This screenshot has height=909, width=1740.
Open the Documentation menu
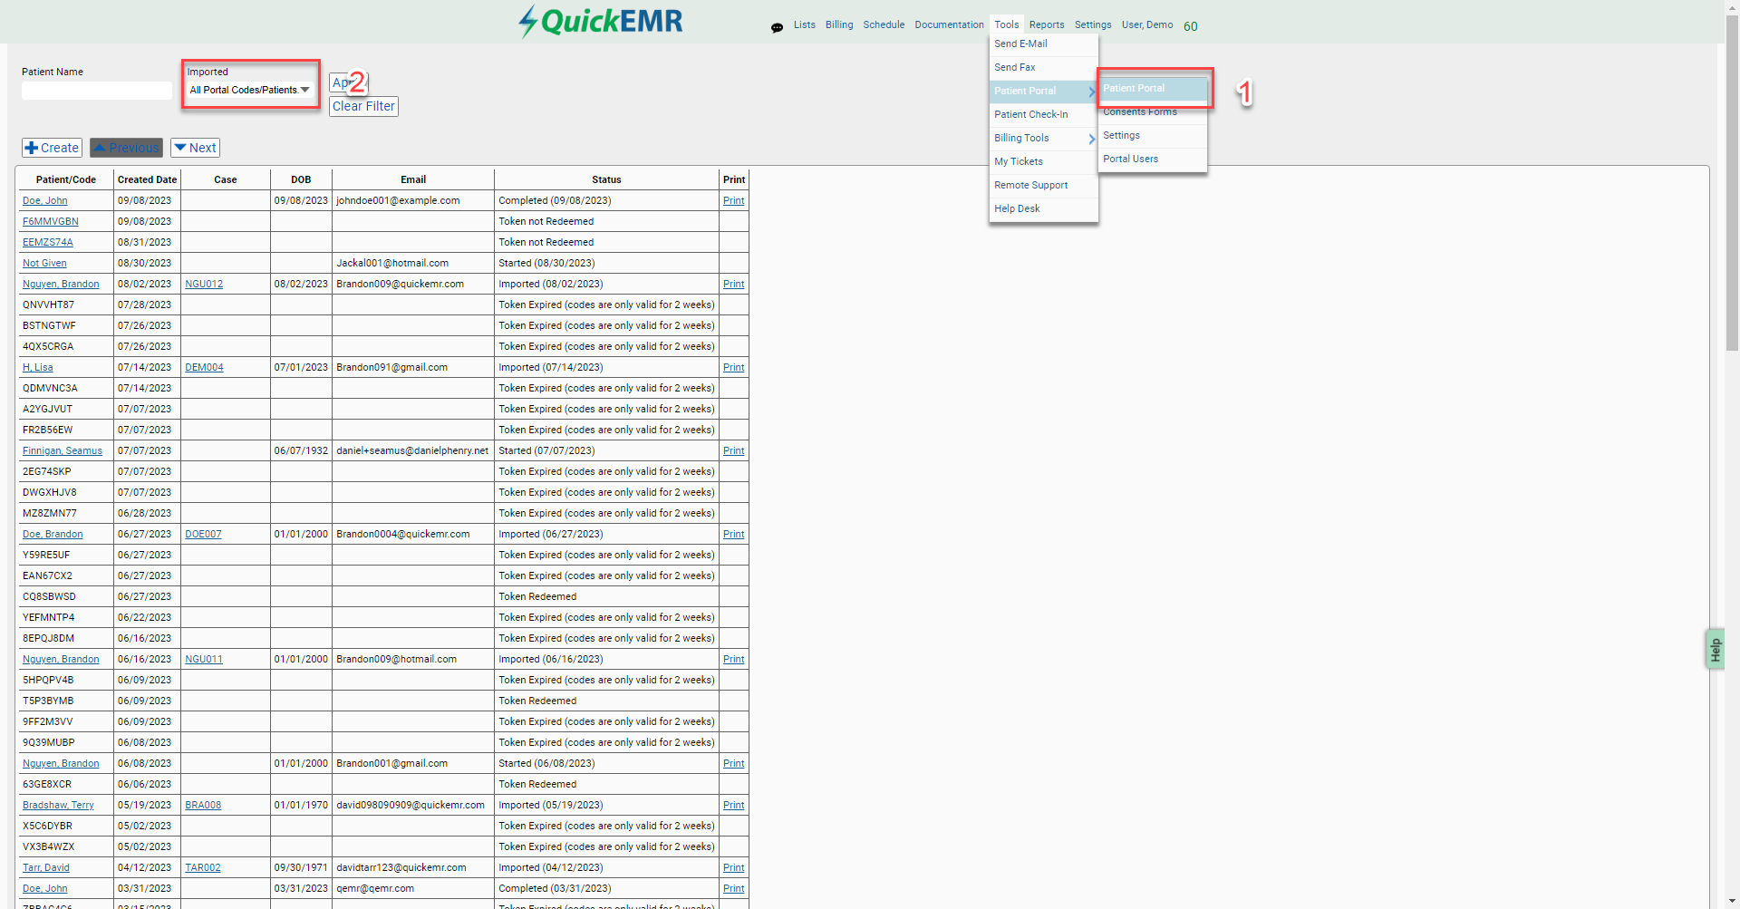949,24
